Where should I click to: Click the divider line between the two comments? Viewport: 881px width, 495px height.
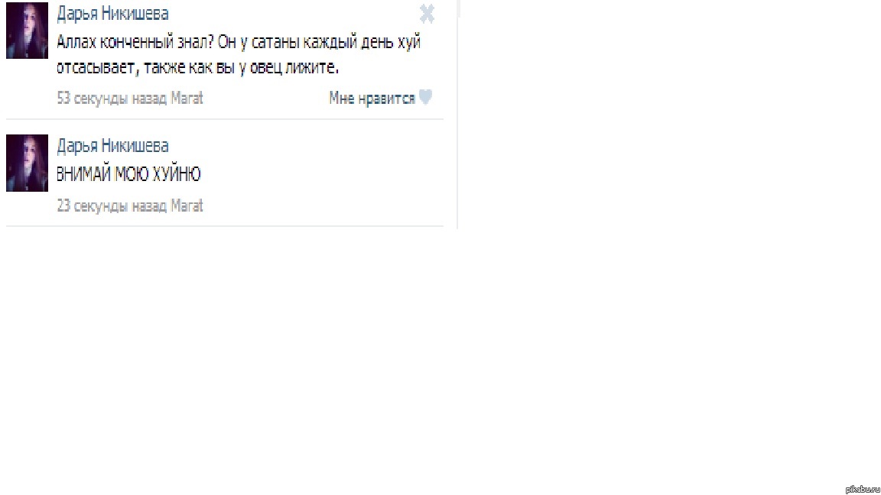(x=225, y=119)
